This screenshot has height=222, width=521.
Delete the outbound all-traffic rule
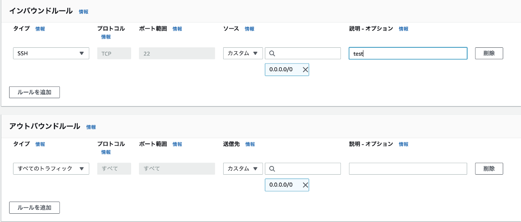[x=489, y=169]
